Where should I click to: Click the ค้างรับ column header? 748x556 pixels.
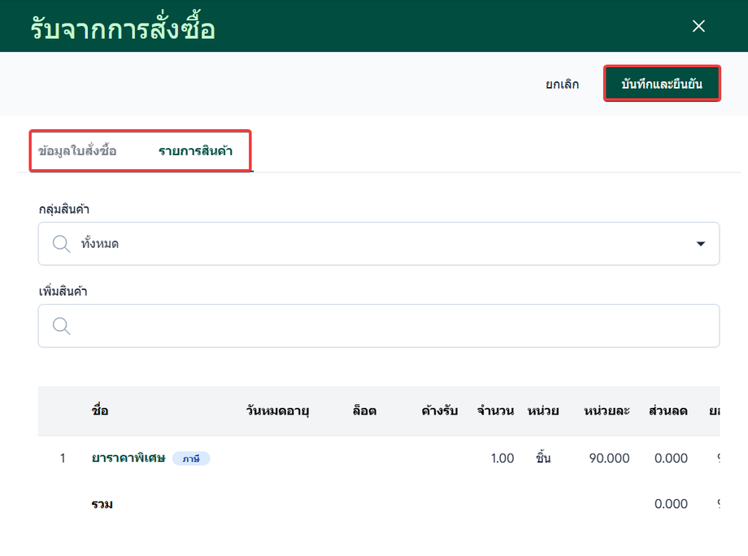[439, 410]
